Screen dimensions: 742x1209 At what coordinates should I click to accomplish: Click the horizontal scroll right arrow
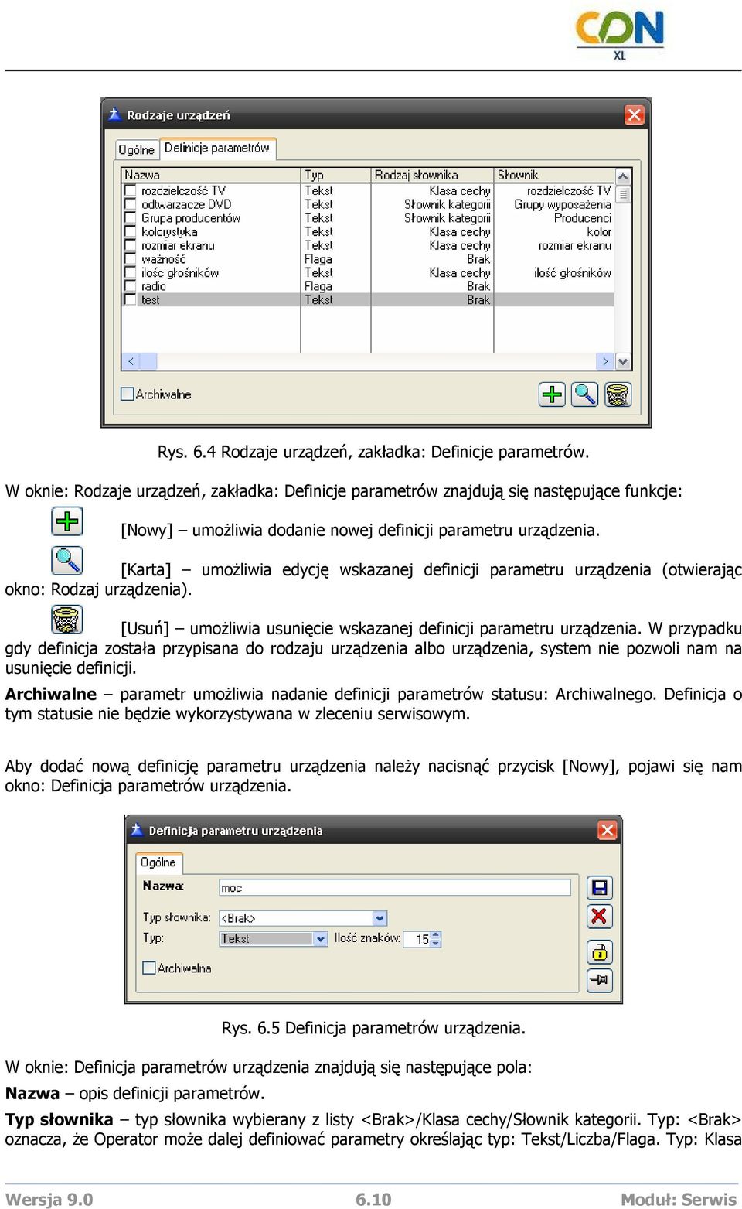coord(605,361)
